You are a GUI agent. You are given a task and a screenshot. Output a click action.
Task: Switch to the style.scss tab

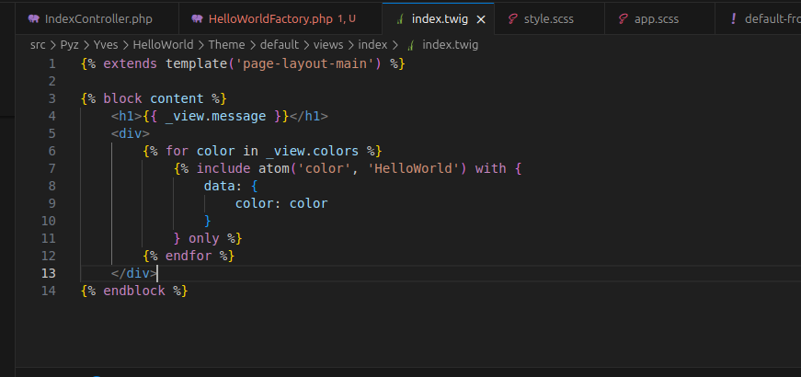point(549,19)
